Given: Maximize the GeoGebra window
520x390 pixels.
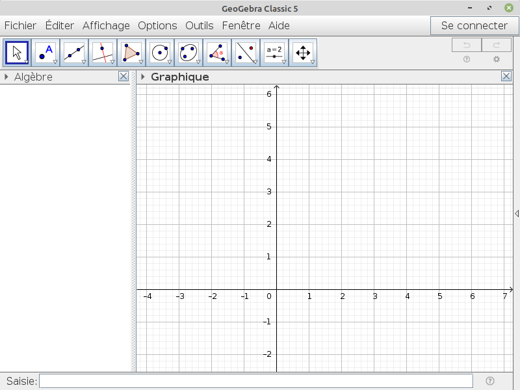Looking at the screenshot, I should [x=489, y=8].
